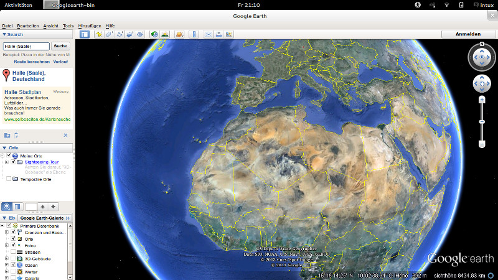Move item down with the arrow button

click(x=53, y=207)
